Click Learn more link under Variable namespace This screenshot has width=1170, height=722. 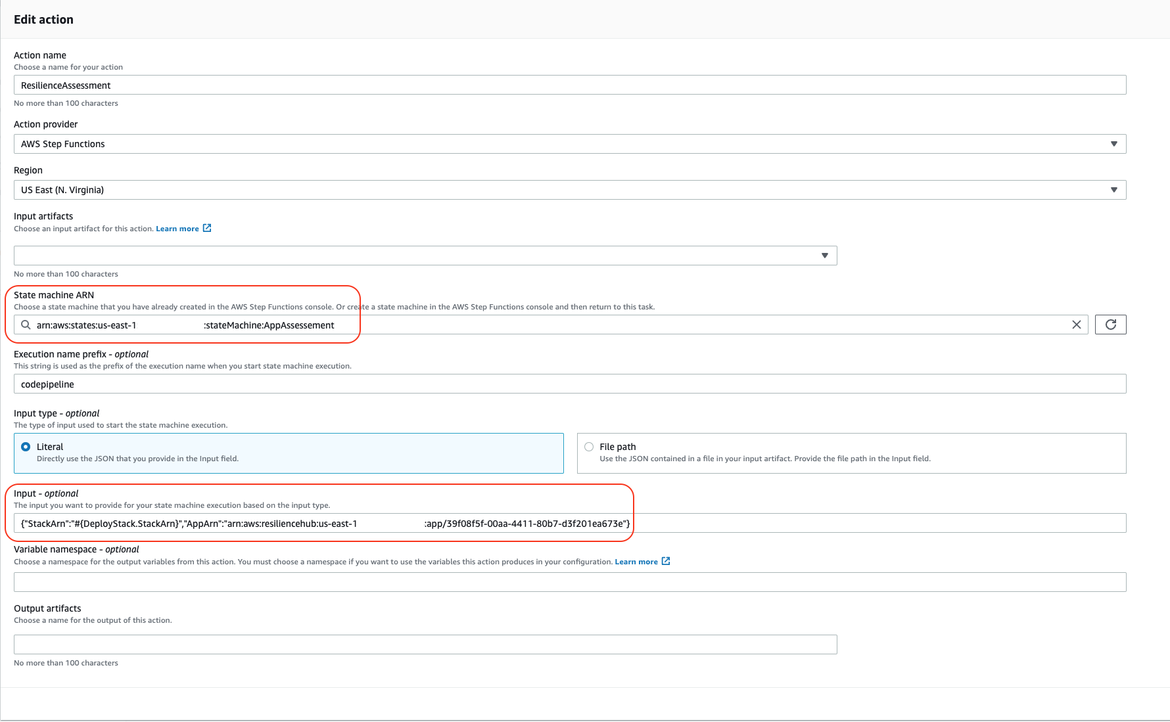pos(636,562)
